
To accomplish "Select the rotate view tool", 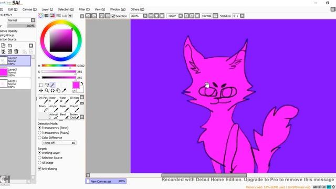I will 52,91.
